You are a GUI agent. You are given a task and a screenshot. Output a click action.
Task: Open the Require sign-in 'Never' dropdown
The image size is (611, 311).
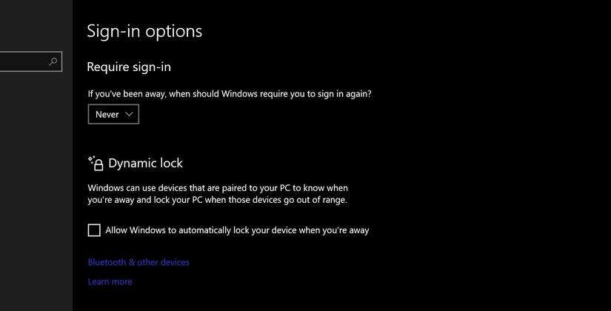113,115
